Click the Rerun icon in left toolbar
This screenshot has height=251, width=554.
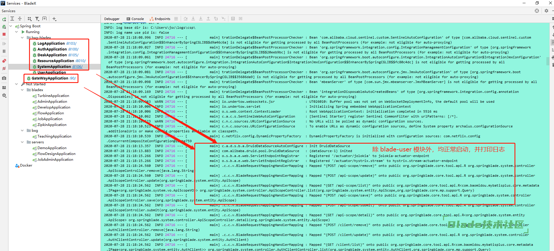point(4,19)
